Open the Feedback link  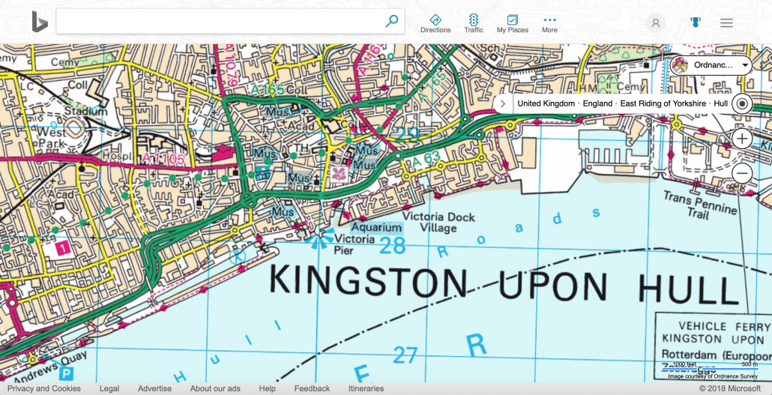click(312, 388)
